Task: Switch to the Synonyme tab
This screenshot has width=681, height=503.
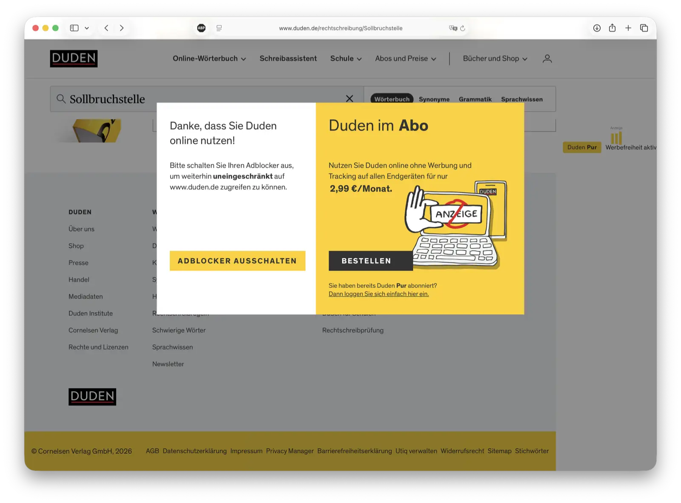Action: [x=434, y=99]
